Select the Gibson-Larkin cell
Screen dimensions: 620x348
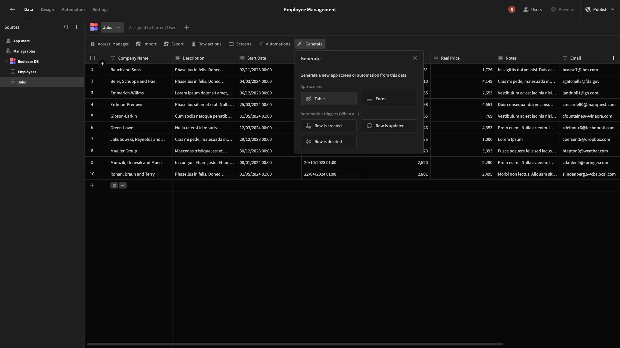[140, 116]
